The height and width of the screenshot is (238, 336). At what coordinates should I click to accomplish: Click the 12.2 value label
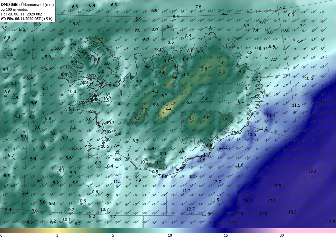pos(186,191)
